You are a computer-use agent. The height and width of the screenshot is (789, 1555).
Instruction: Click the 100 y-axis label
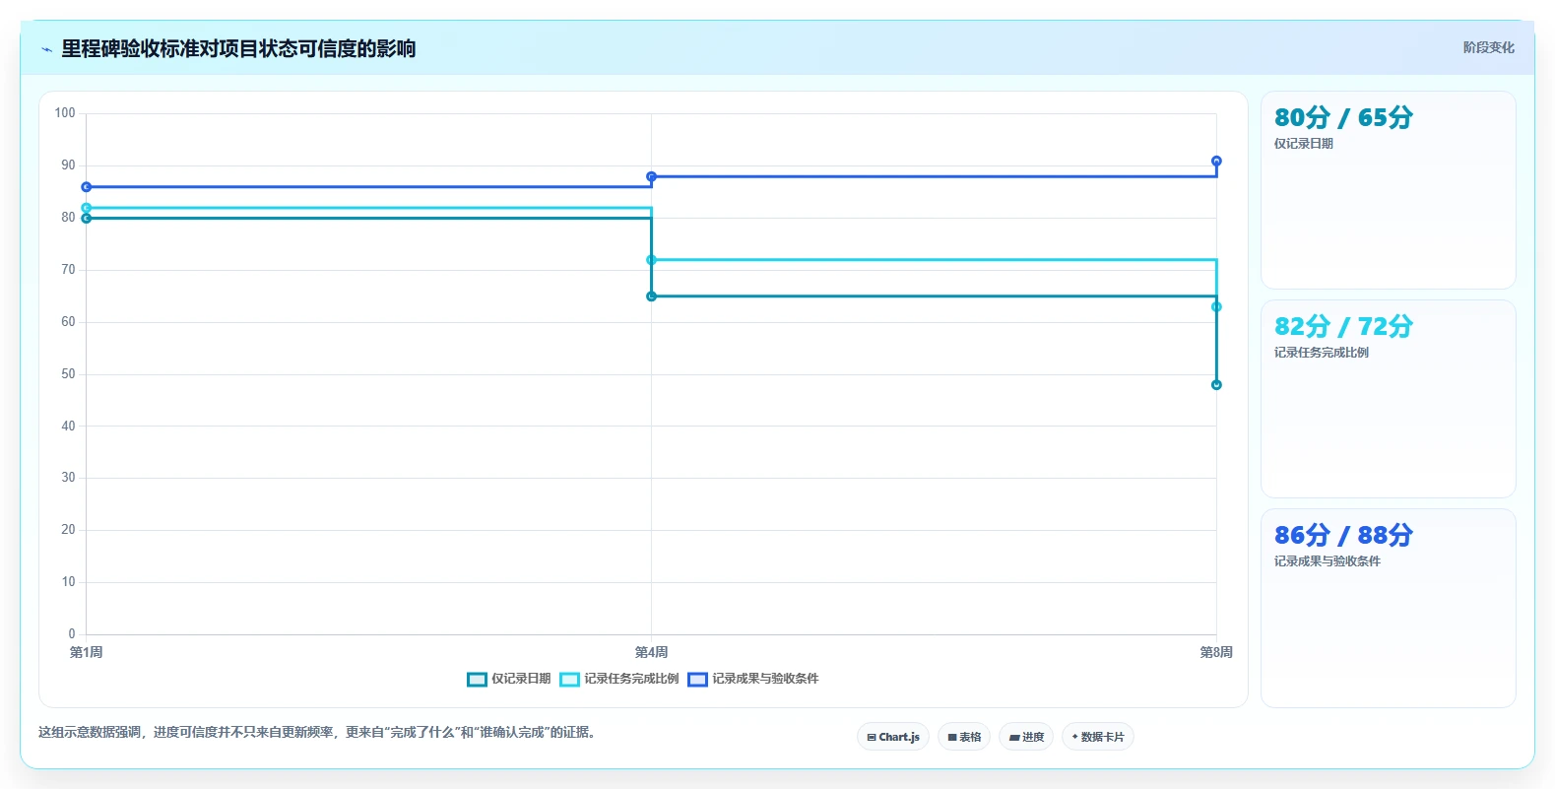(x=65, y=113)
